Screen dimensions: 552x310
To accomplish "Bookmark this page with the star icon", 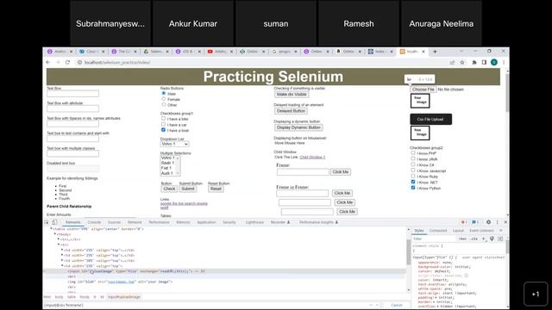I will [462, 62].
